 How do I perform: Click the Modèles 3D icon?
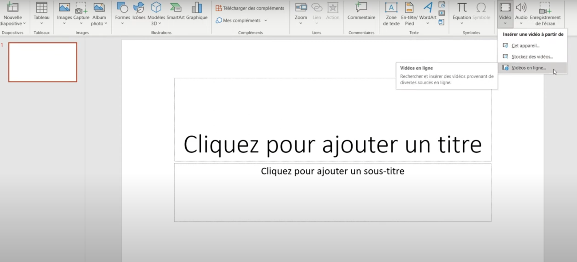tap(156, 7)
